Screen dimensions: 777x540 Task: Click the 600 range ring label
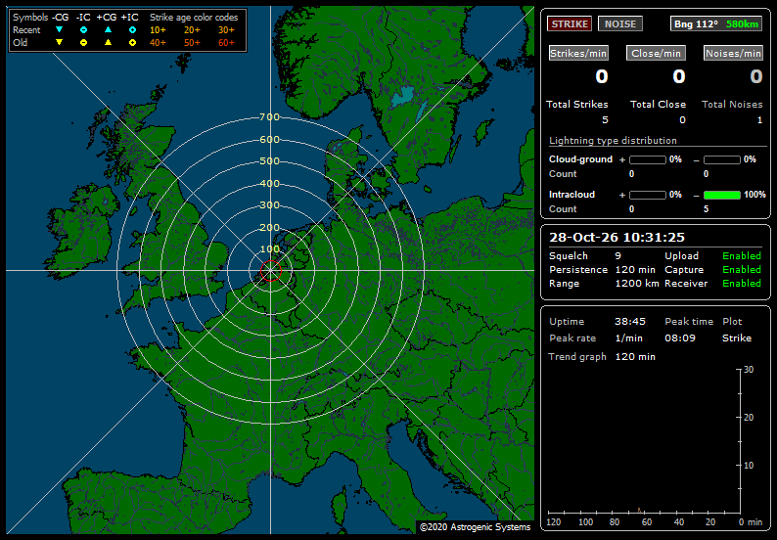coord(269,139)
